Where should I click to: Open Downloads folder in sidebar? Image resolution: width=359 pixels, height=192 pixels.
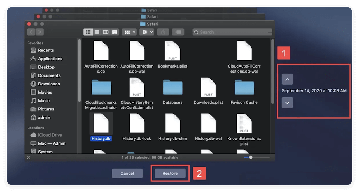(x=49, y=84)
